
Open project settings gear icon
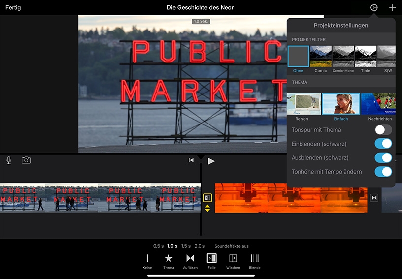(374, 8)
